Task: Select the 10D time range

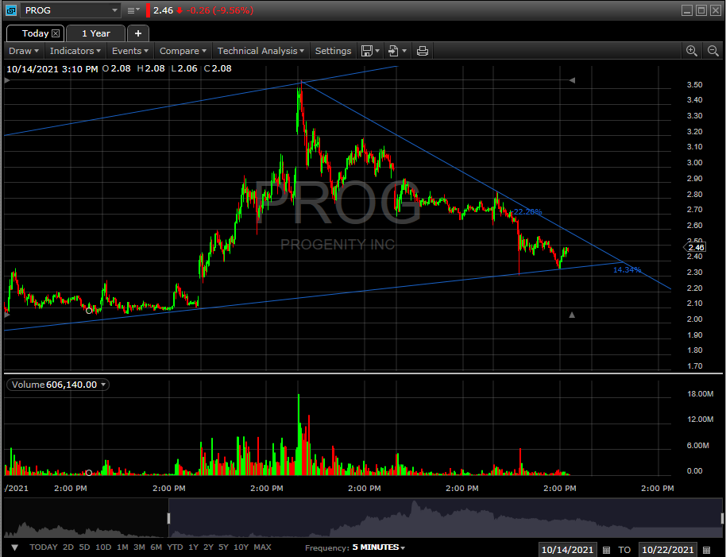Action: click(x=102, y=547)
